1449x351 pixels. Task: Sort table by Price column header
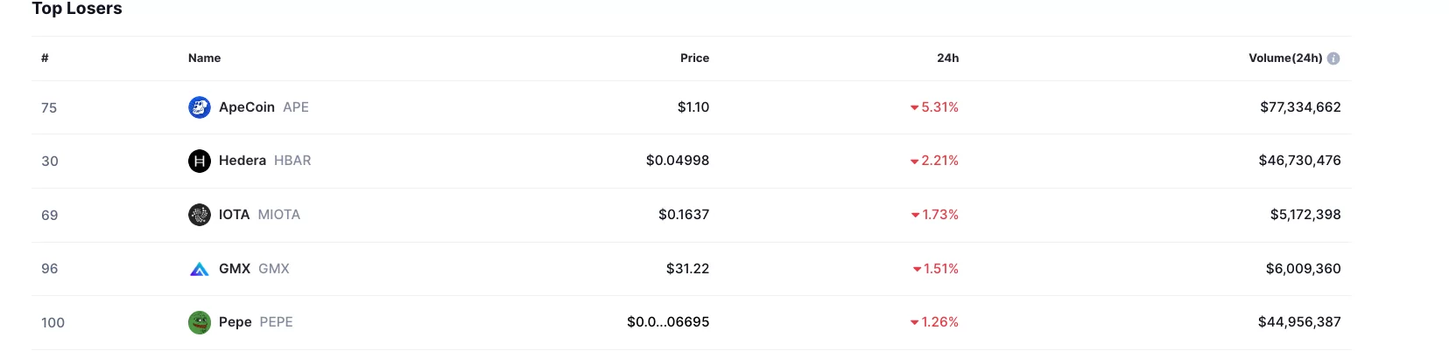pyautogui.click(x=694, y=58)
